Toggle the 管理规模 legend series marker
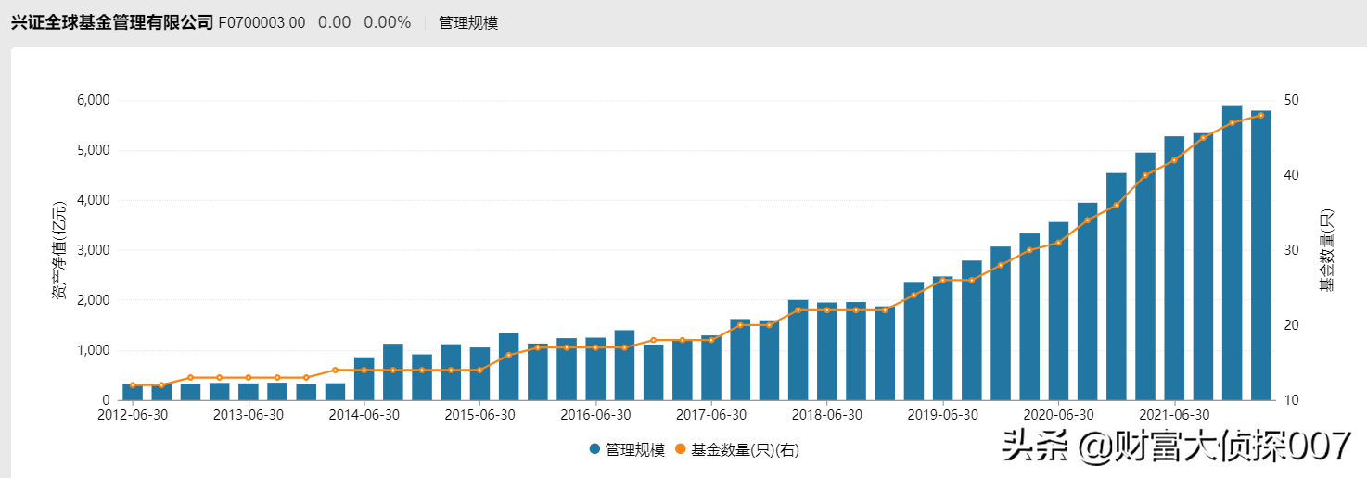 [594, 450]
